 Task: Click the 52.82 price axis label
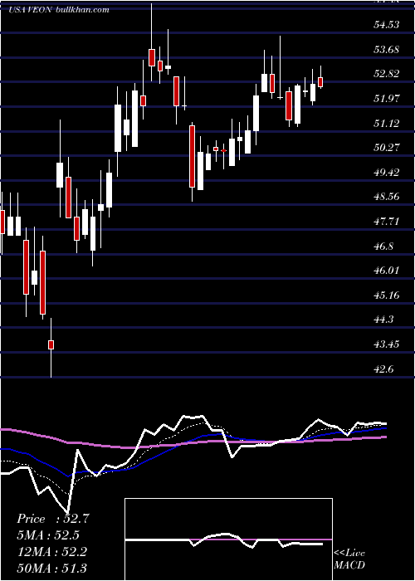(387, 74)
